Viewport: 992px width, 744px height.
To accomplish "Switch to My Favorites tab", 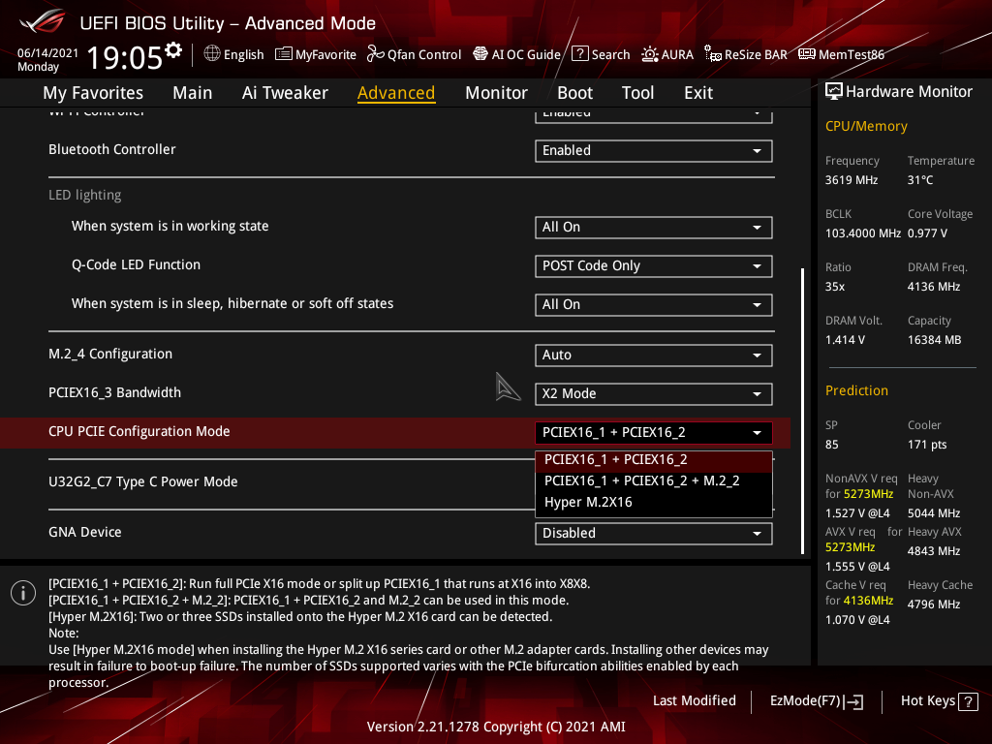I will (93, 93).
